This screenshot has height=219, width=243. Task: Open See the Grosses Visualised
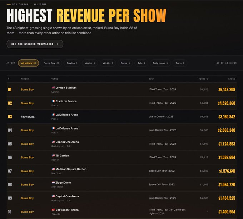click(x=35, y=44)
